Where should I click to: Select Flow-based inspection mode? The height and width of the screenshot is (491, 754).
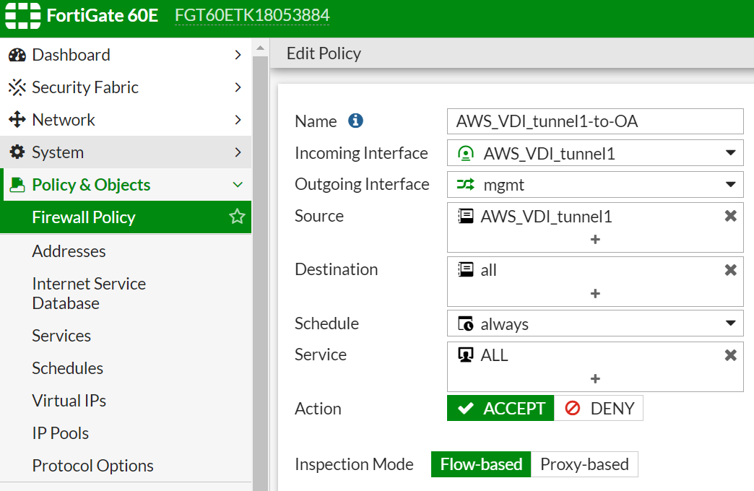point(481,464)
